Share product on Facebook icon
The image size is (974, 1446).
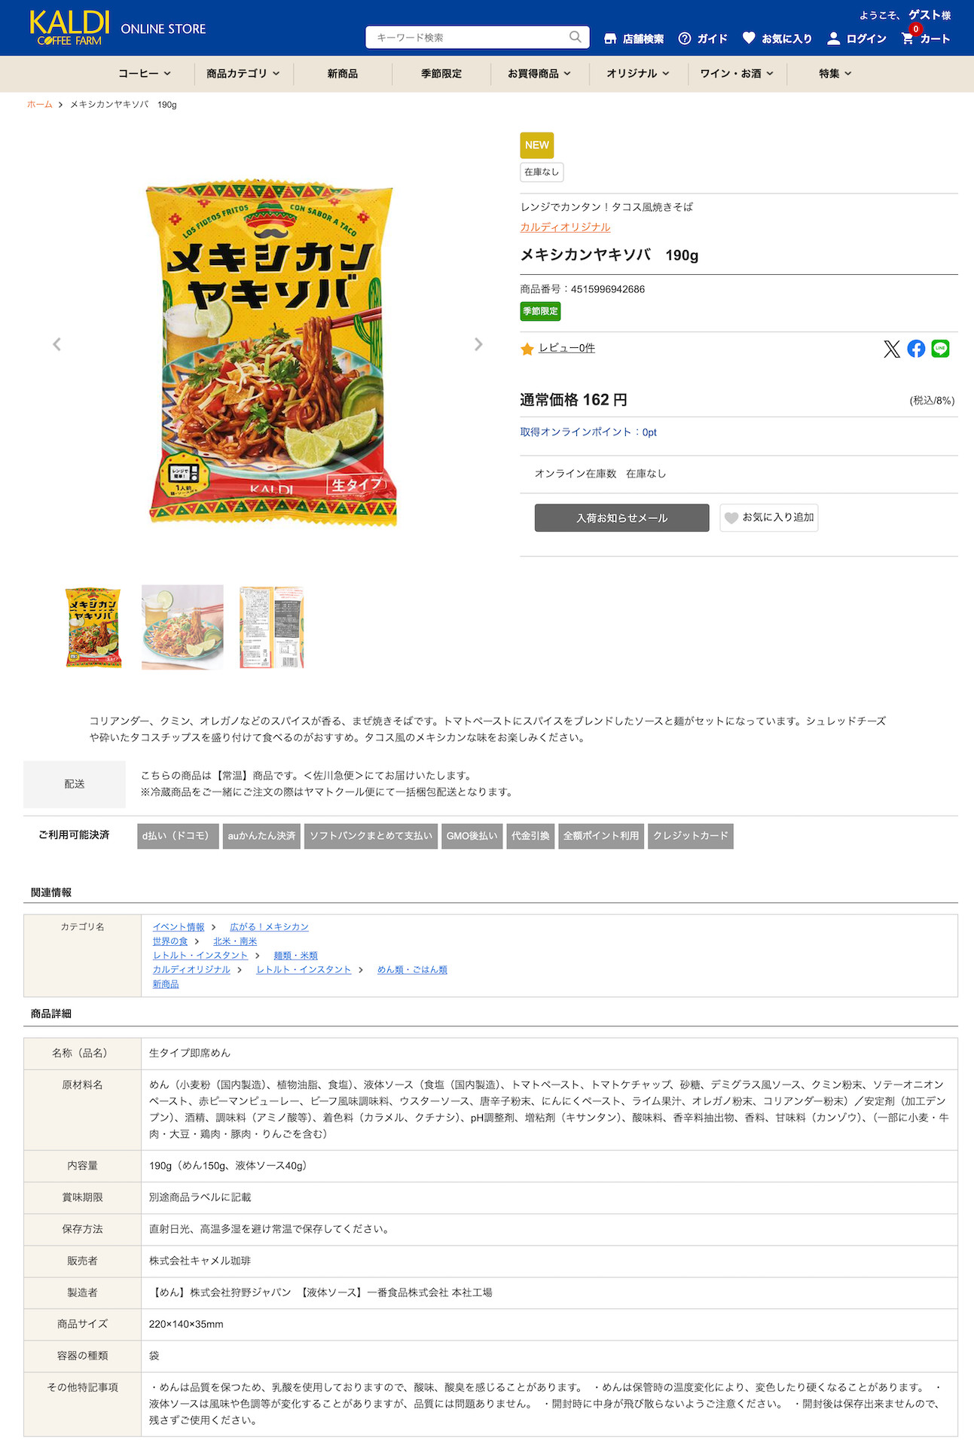click(916, 349)
